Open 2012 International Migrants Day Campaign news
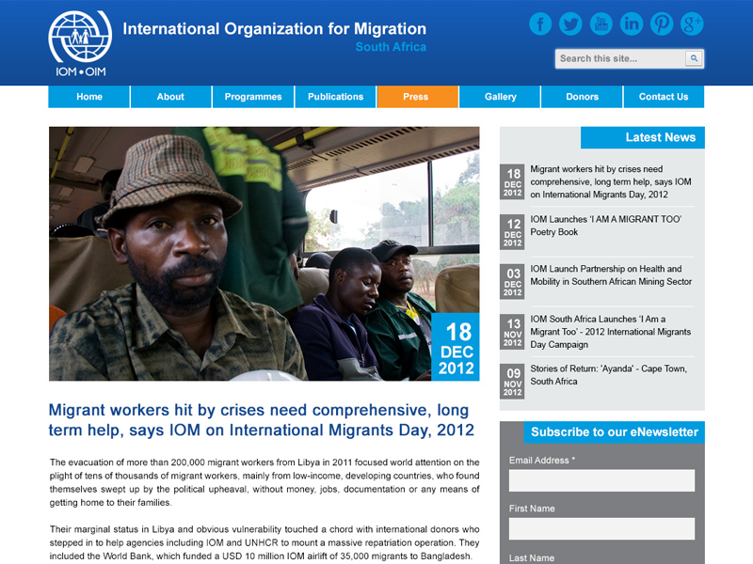753x564 pixels. (610, 332)
